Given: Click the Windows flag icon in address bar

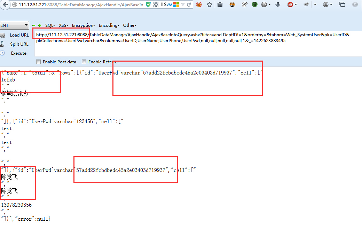Looking at the screenshot, I should pyautogui.click(x=176, y=5).
